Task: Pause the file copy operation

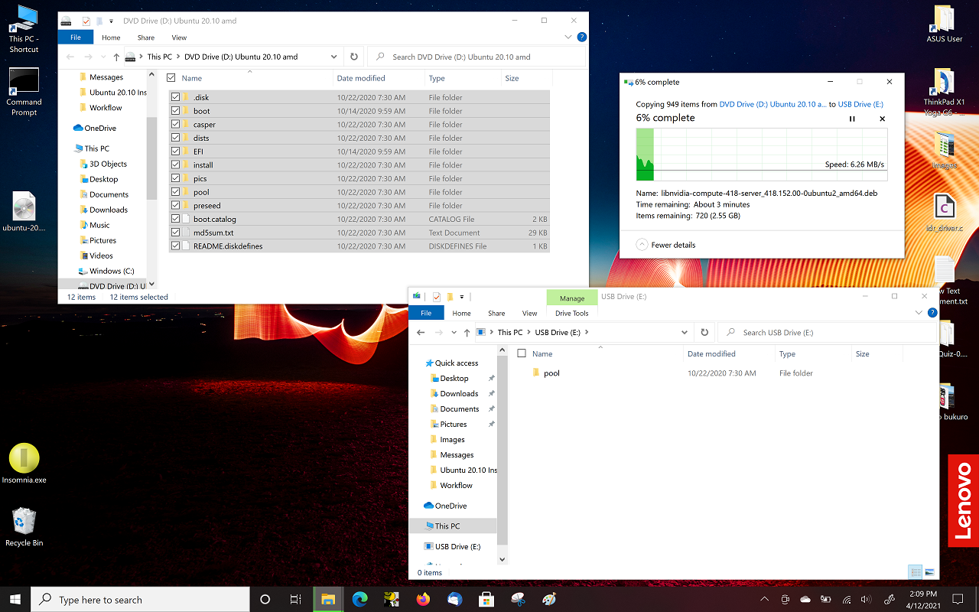Action: tap(852, 119)
